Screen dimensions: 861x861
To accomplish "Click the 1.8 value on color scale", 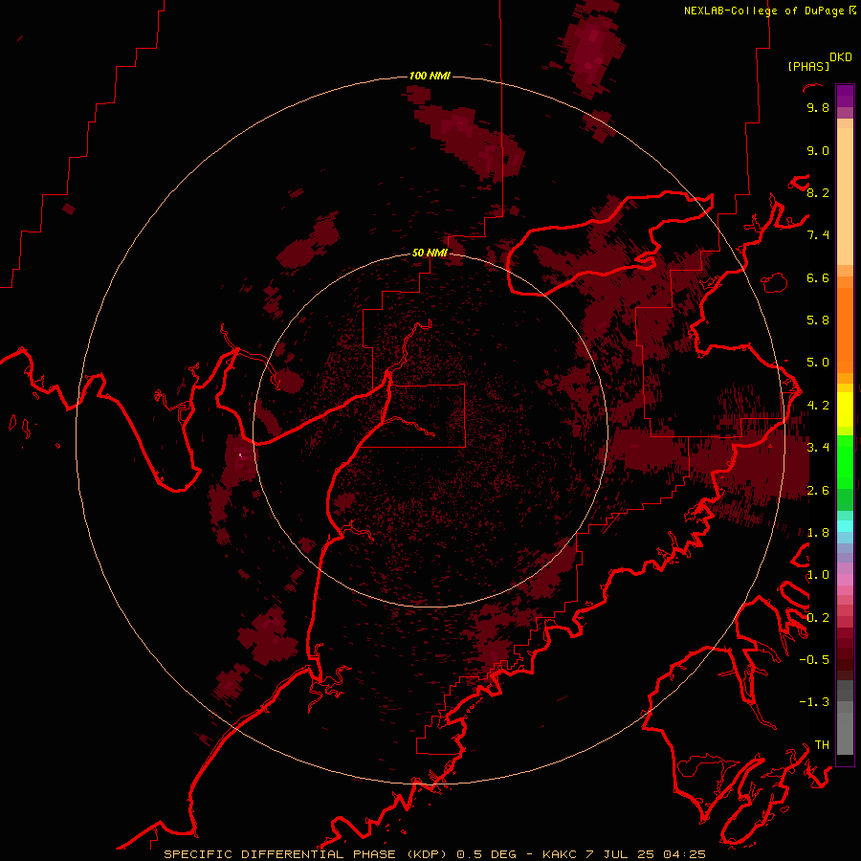I will [818, 533].
